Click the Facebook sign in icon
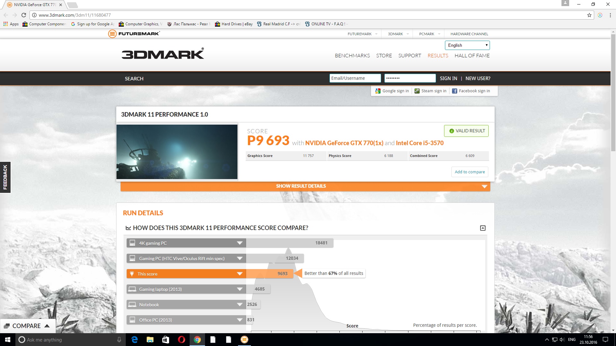Image resolution: width=616 pixels, height=346 pixels. [x=455, y=91]
